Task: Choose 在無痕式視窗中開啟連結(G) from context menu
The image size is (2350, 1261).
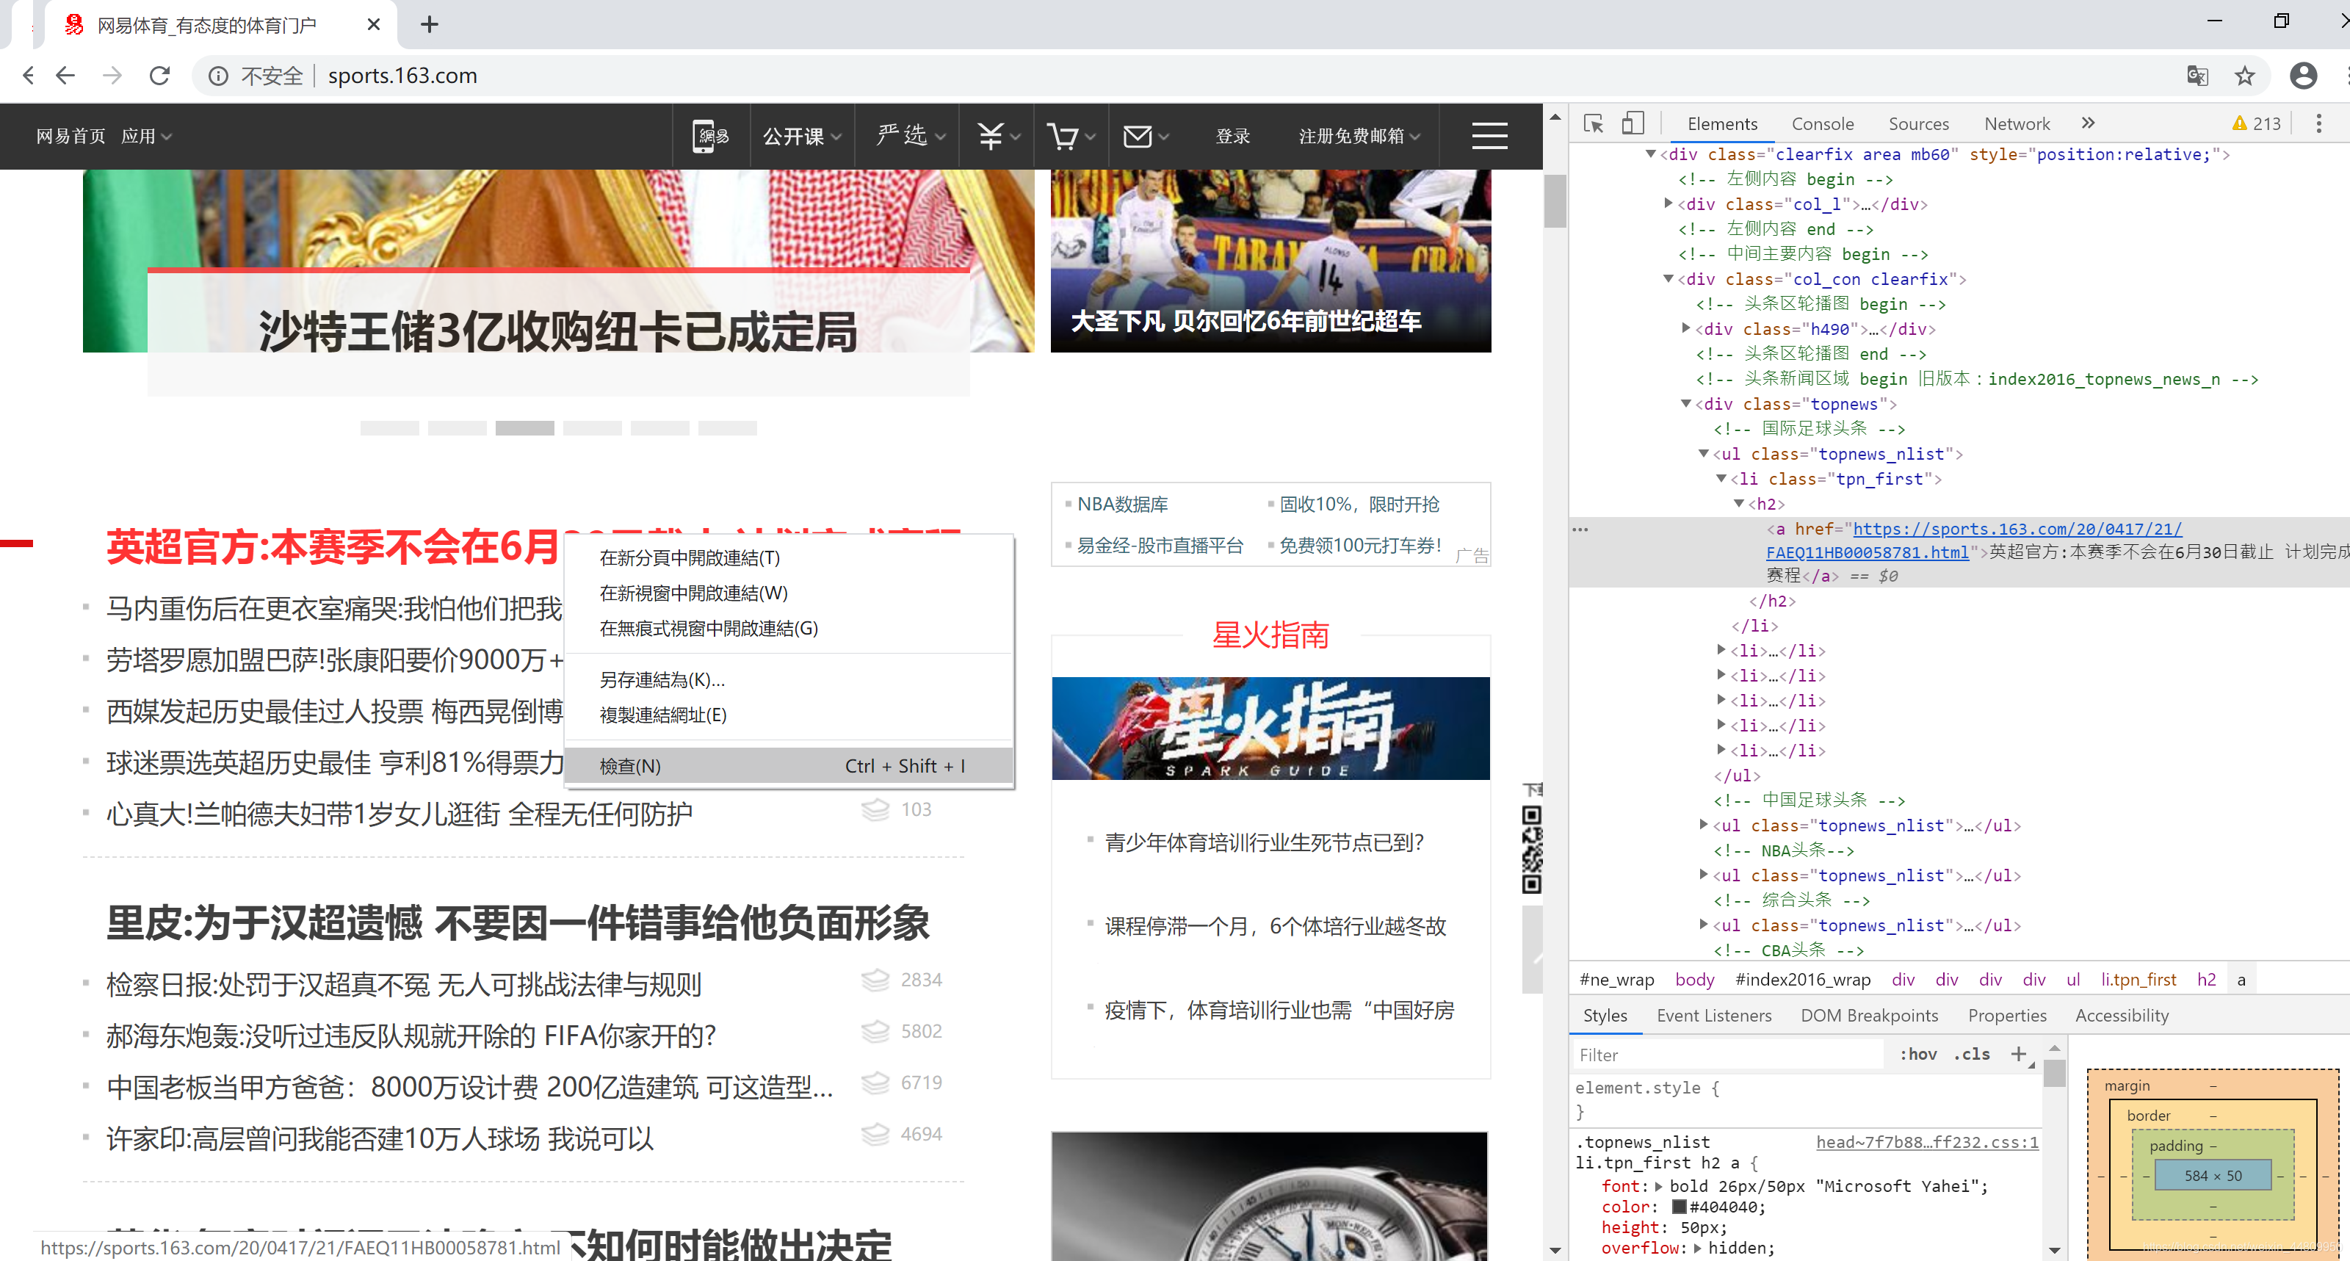Action: (x=789, y=628)
